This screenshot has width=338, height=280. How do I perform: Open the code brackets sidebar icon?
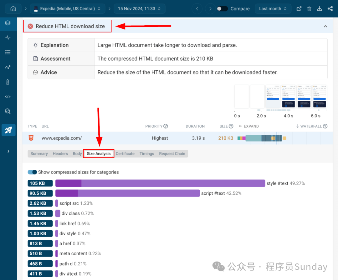click(8, 97)
